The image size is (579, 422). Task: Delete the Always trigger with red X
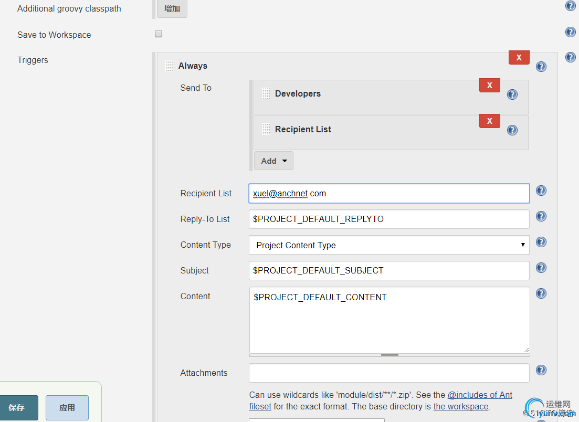click(519, 58)
